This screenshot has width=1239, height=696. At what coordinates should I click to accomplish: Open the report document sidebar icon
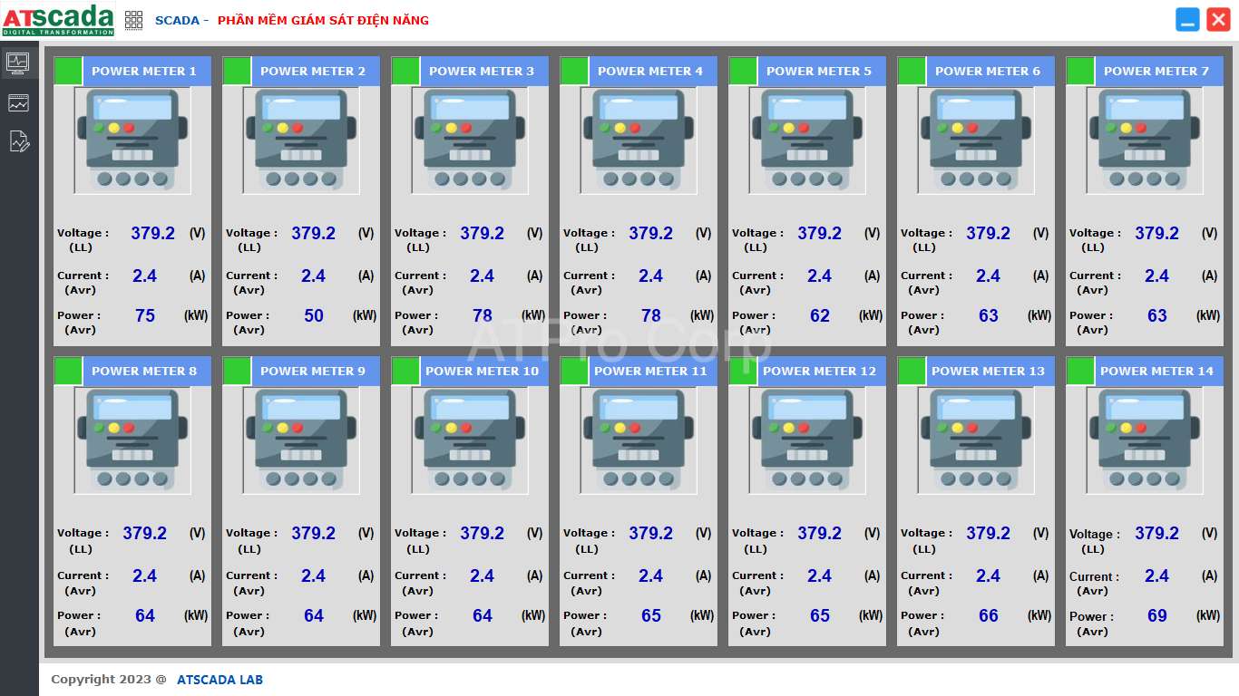[19, 141]
